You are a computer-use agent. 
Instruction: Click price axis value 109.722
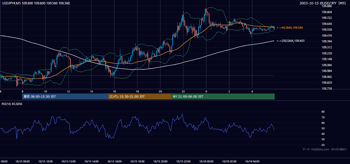coord(326,18)
